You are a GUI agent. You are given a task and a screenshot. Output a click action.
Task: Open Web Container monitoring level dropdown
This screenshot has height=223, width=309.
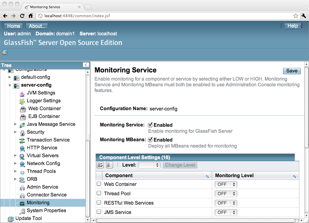pos(226,184)
